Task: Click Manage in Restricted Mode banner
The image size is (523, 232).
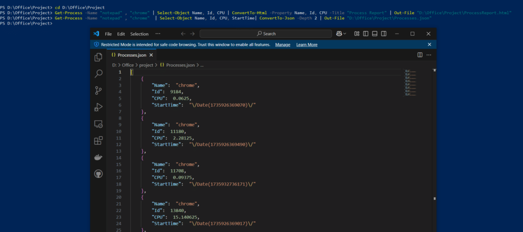Action: (x=282, y=44)
